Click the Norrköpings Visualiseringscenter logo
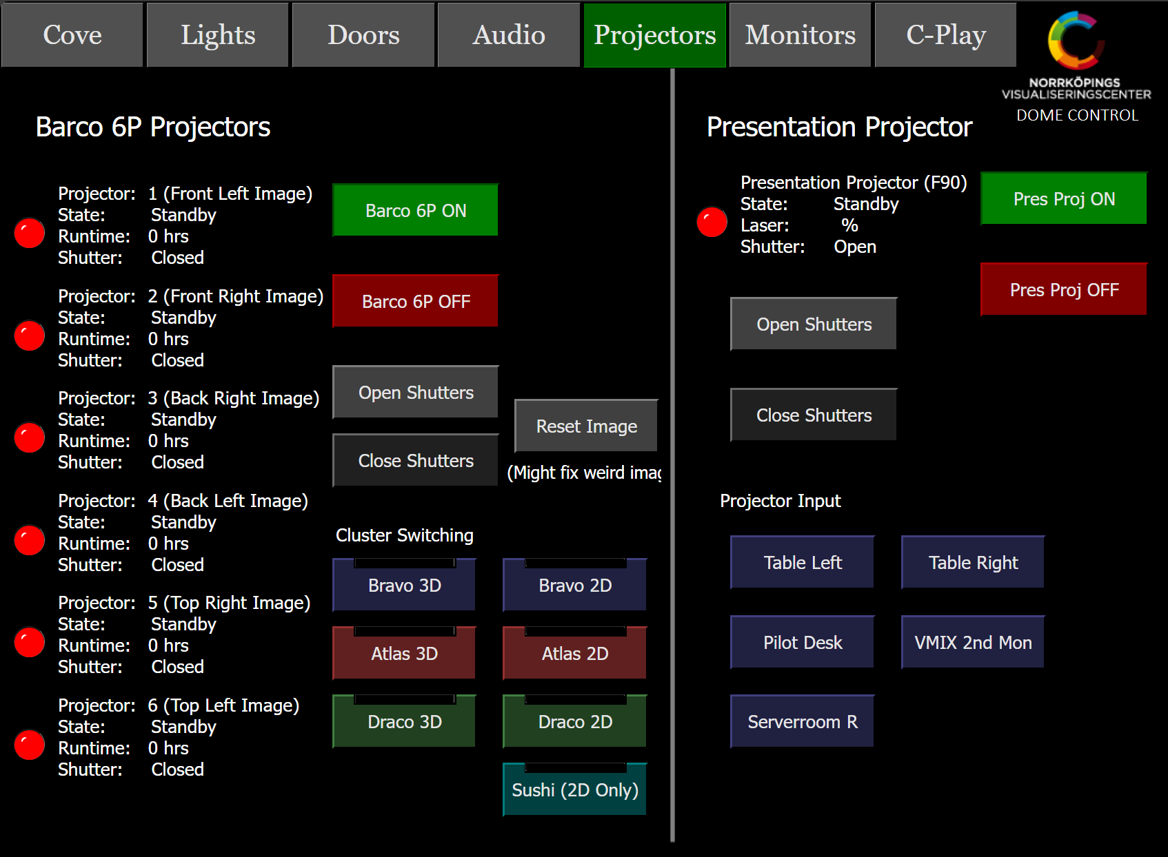The image size is (1168, 857). (x=1076, y=55)
